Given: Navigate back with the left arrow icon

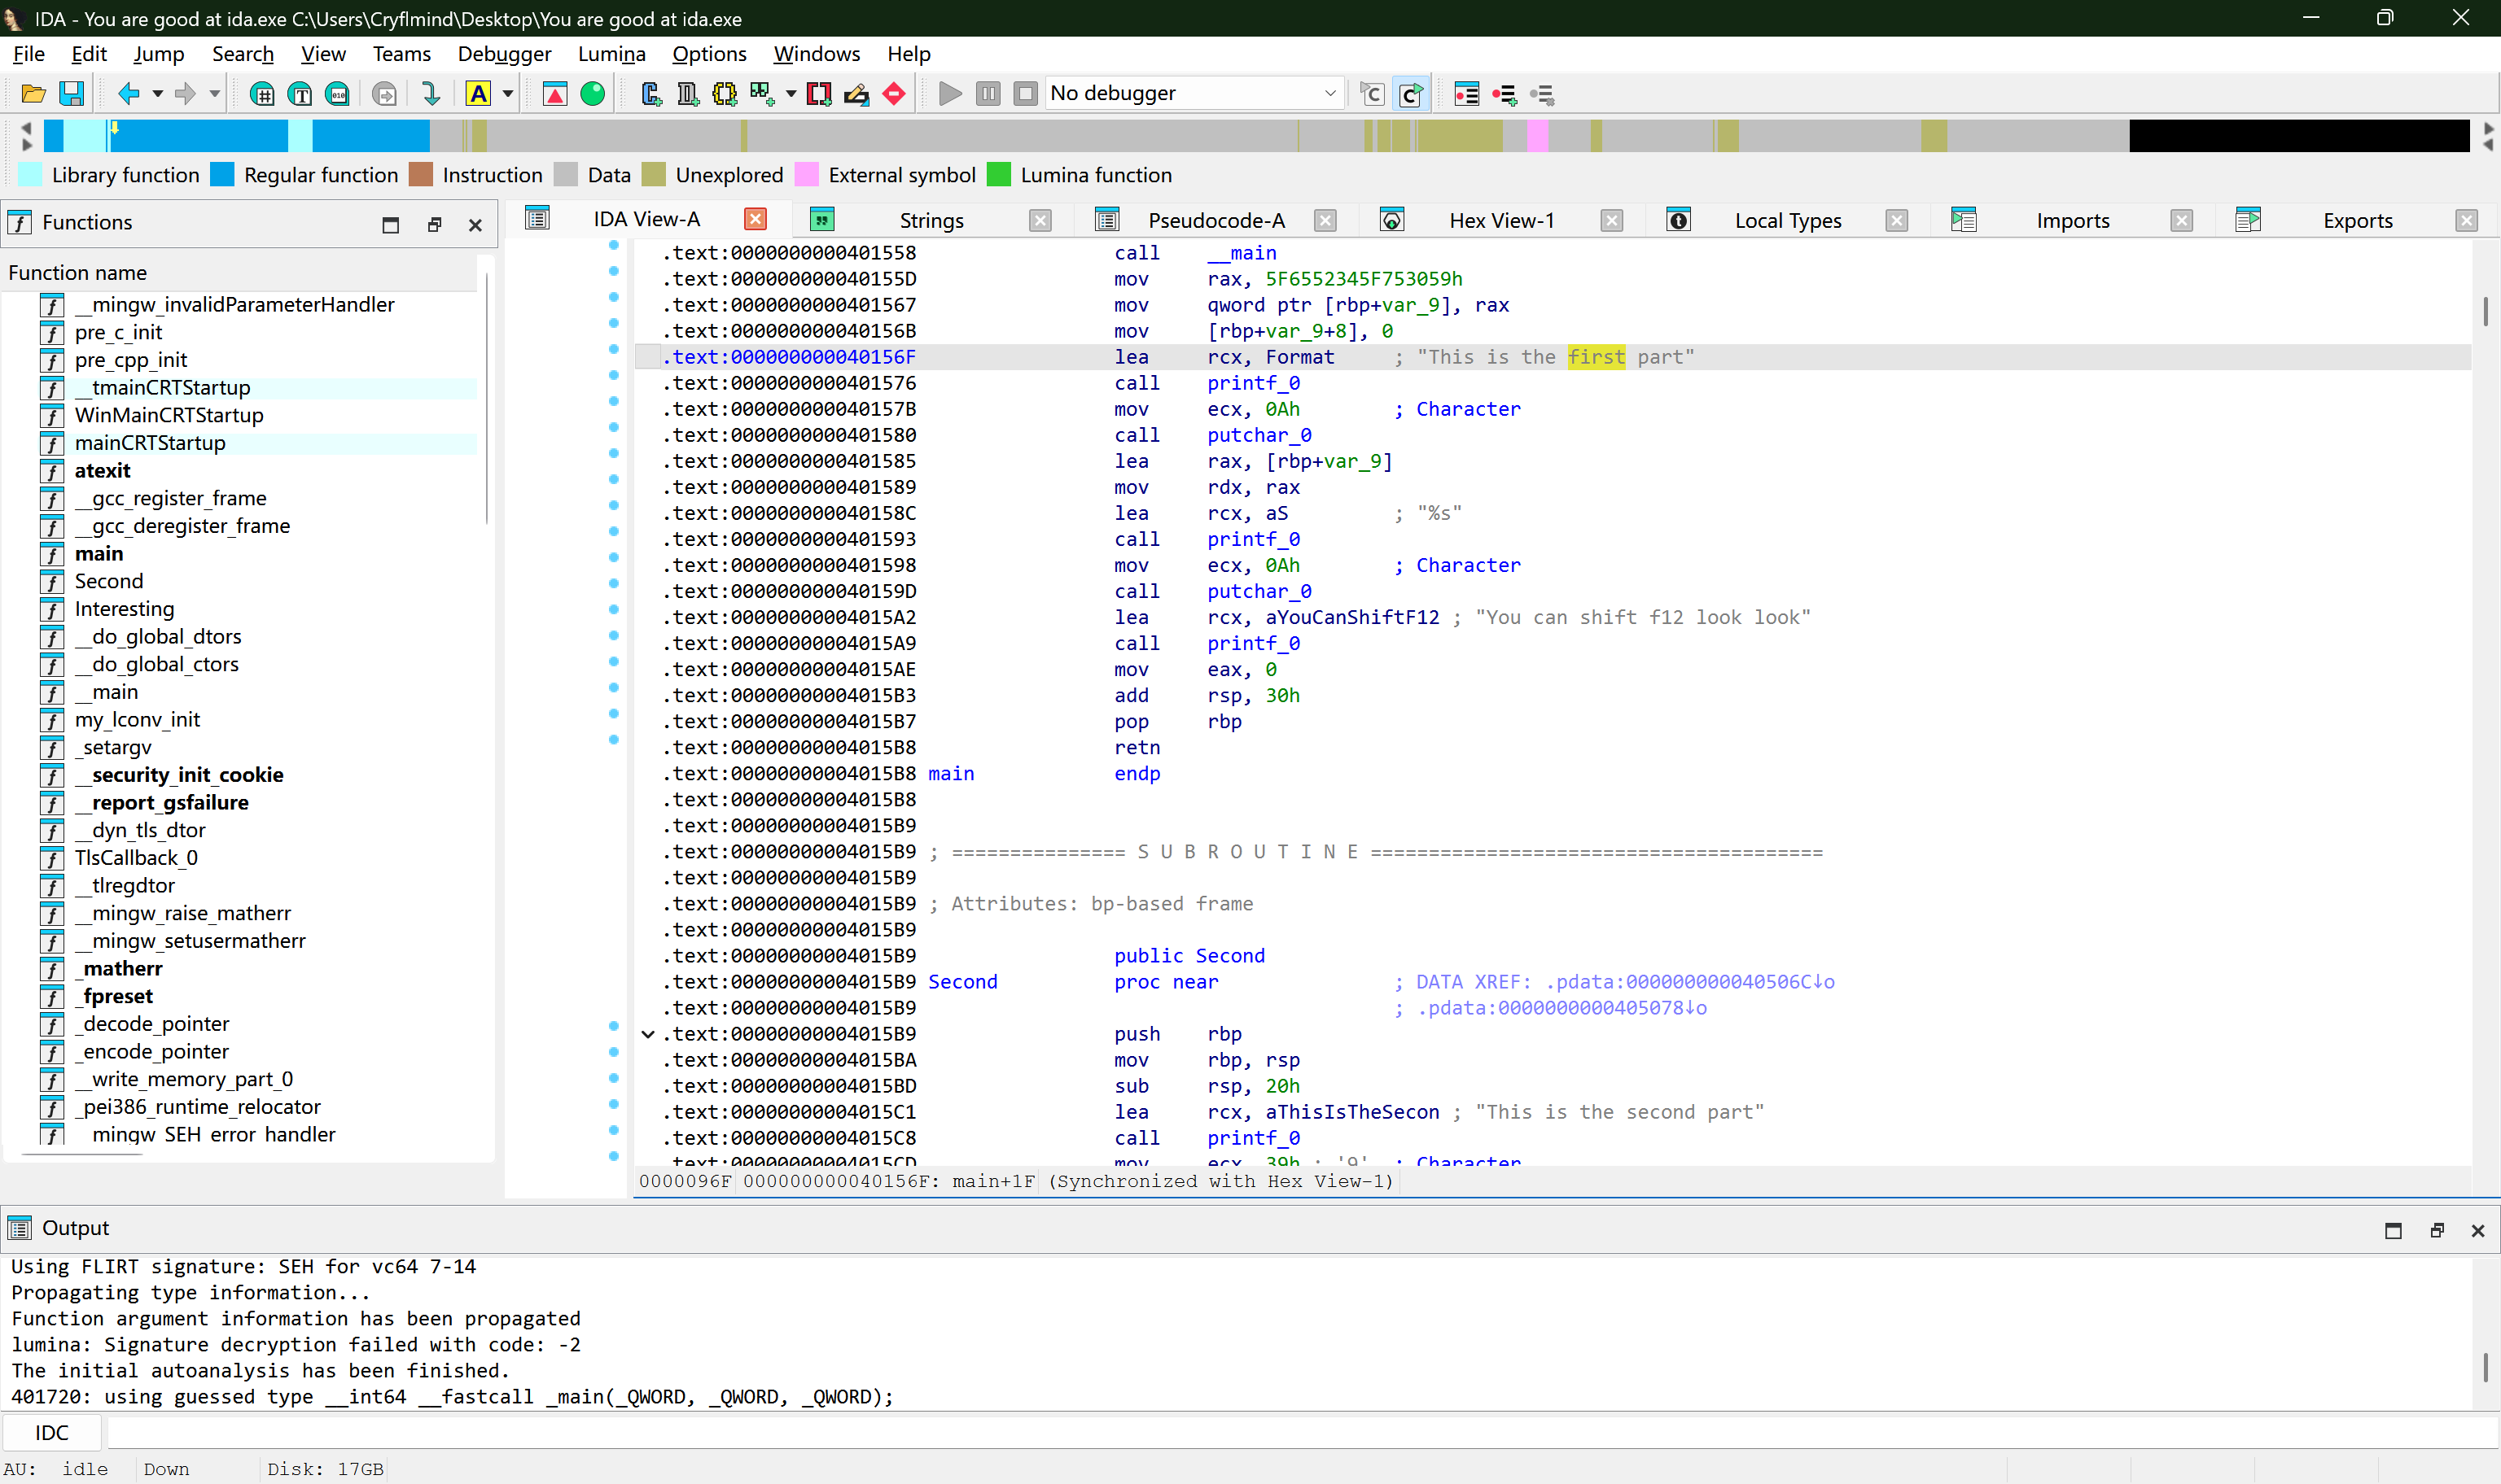Looking at the screenshot, I should point(129,93).
